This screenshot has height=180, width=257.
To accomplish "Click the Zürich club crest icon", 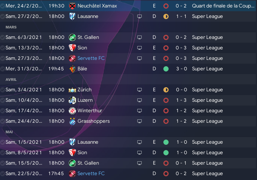I will tap(72, 90).
